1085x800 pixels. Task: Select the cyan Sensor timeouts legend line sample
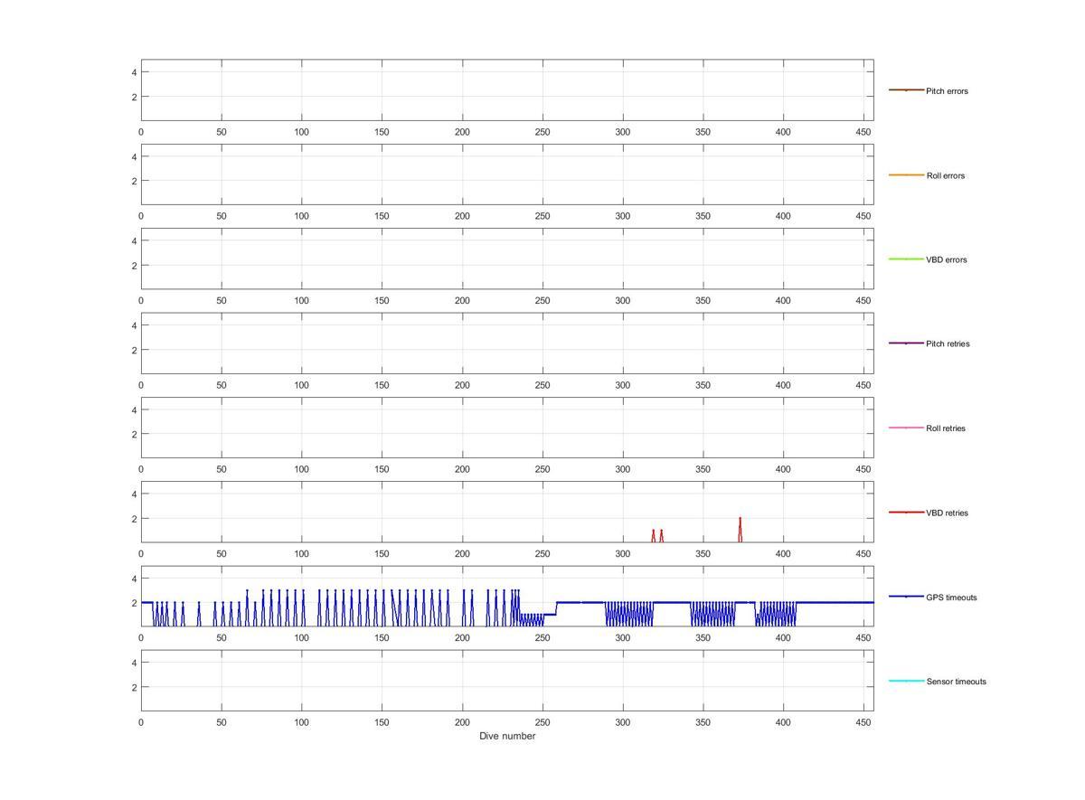point(906,681)
